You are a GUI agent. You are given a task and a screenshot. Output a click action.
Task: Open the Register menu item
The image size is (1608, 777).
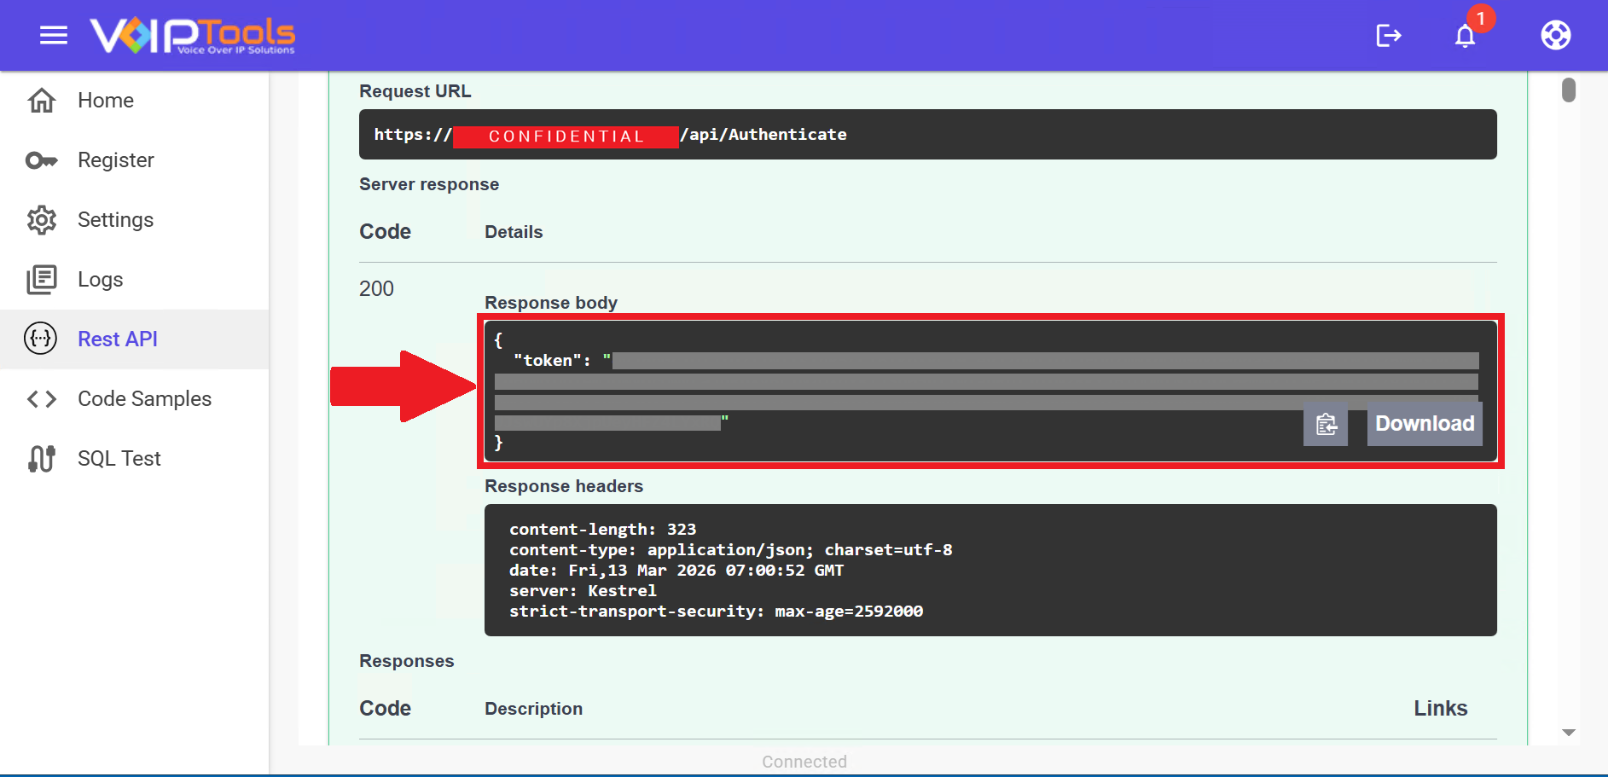tap(116, 160)
